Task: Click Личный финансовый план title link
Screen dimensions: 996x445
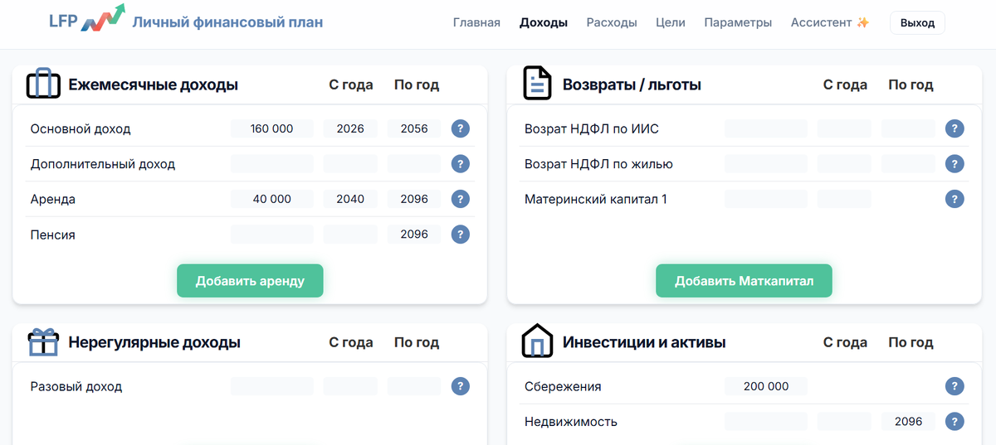Action: tap(227, 22)
